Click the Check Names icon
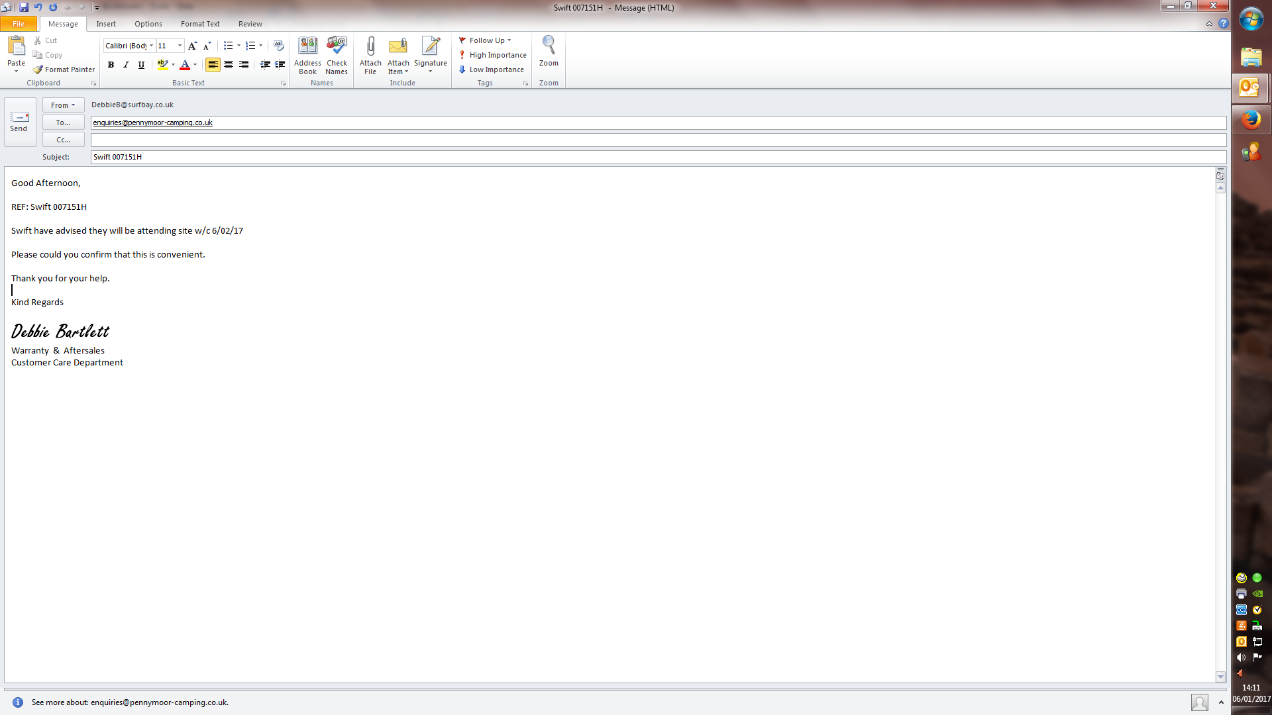This screenshot has width=1272, height=715. [337, 56]
